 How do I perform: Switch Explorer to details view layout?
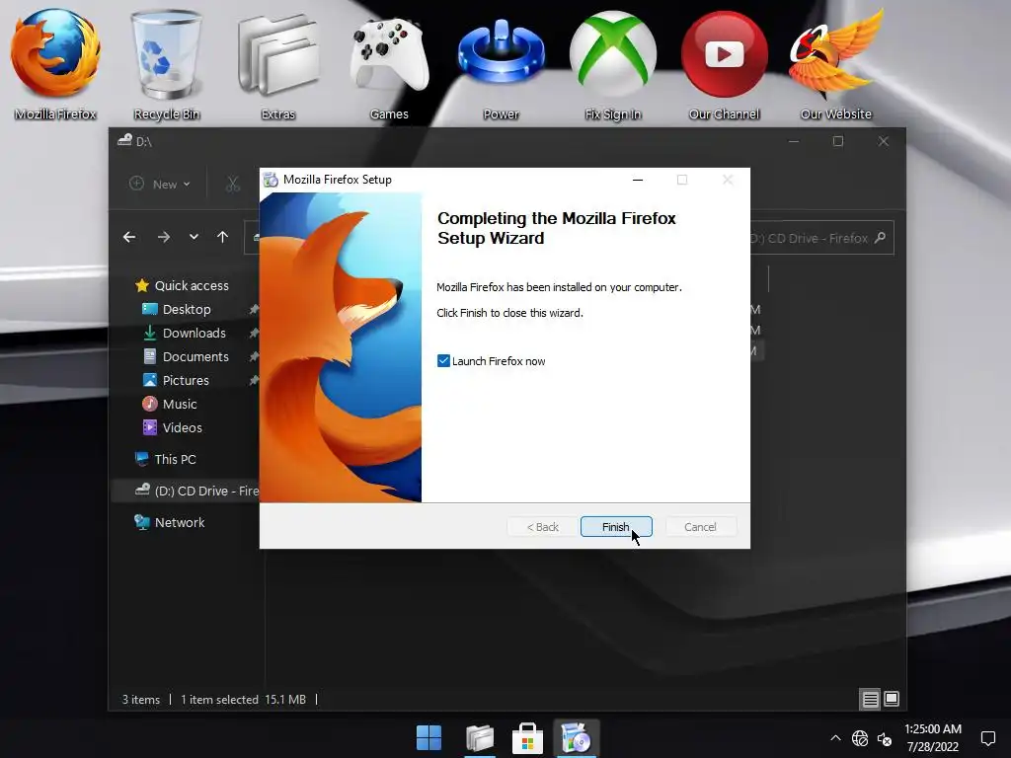click(x=870, y=700)
